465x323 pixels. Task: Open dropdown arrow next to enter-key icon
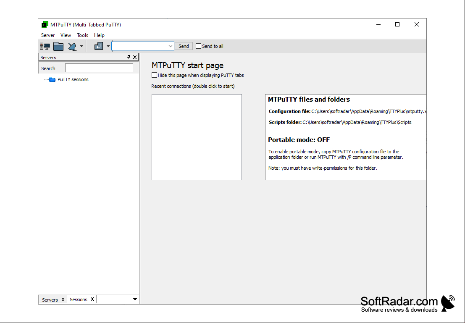pyautogui.click(x=108, y=46)
